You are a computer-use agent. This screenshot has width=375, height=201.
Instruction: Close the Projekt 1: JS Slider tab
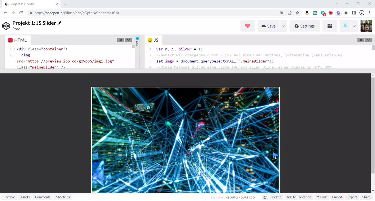coord(57,4)
